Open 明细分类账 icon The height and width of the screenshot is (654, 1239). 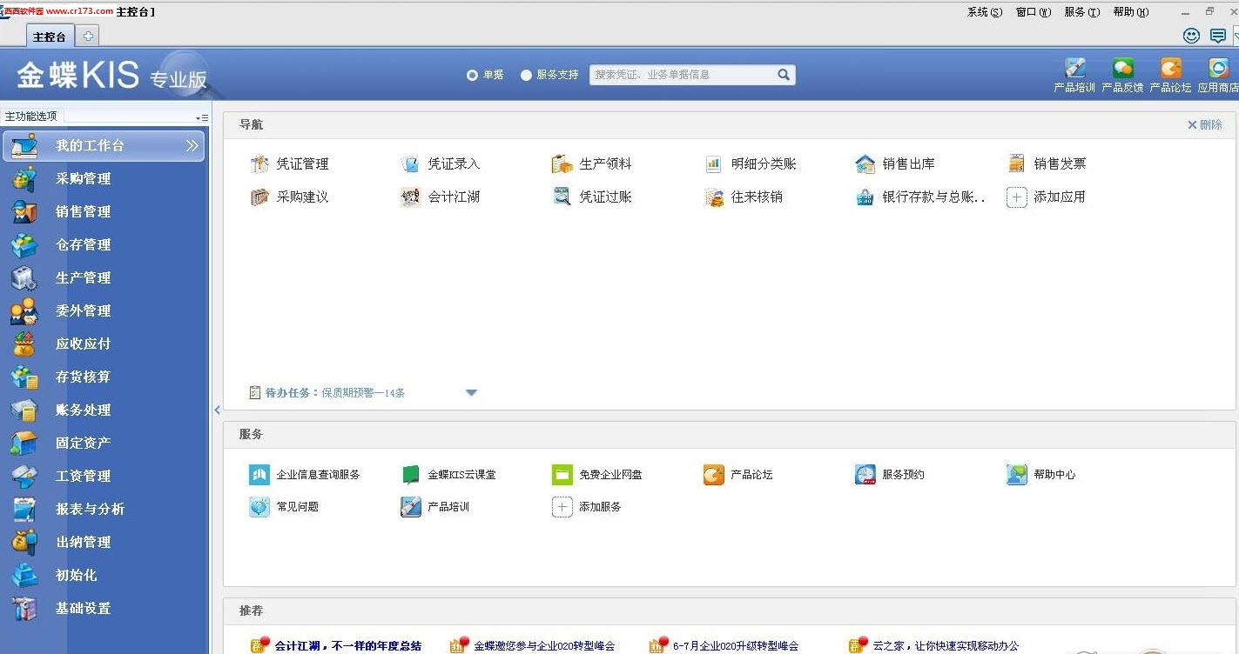coord(713,163)
